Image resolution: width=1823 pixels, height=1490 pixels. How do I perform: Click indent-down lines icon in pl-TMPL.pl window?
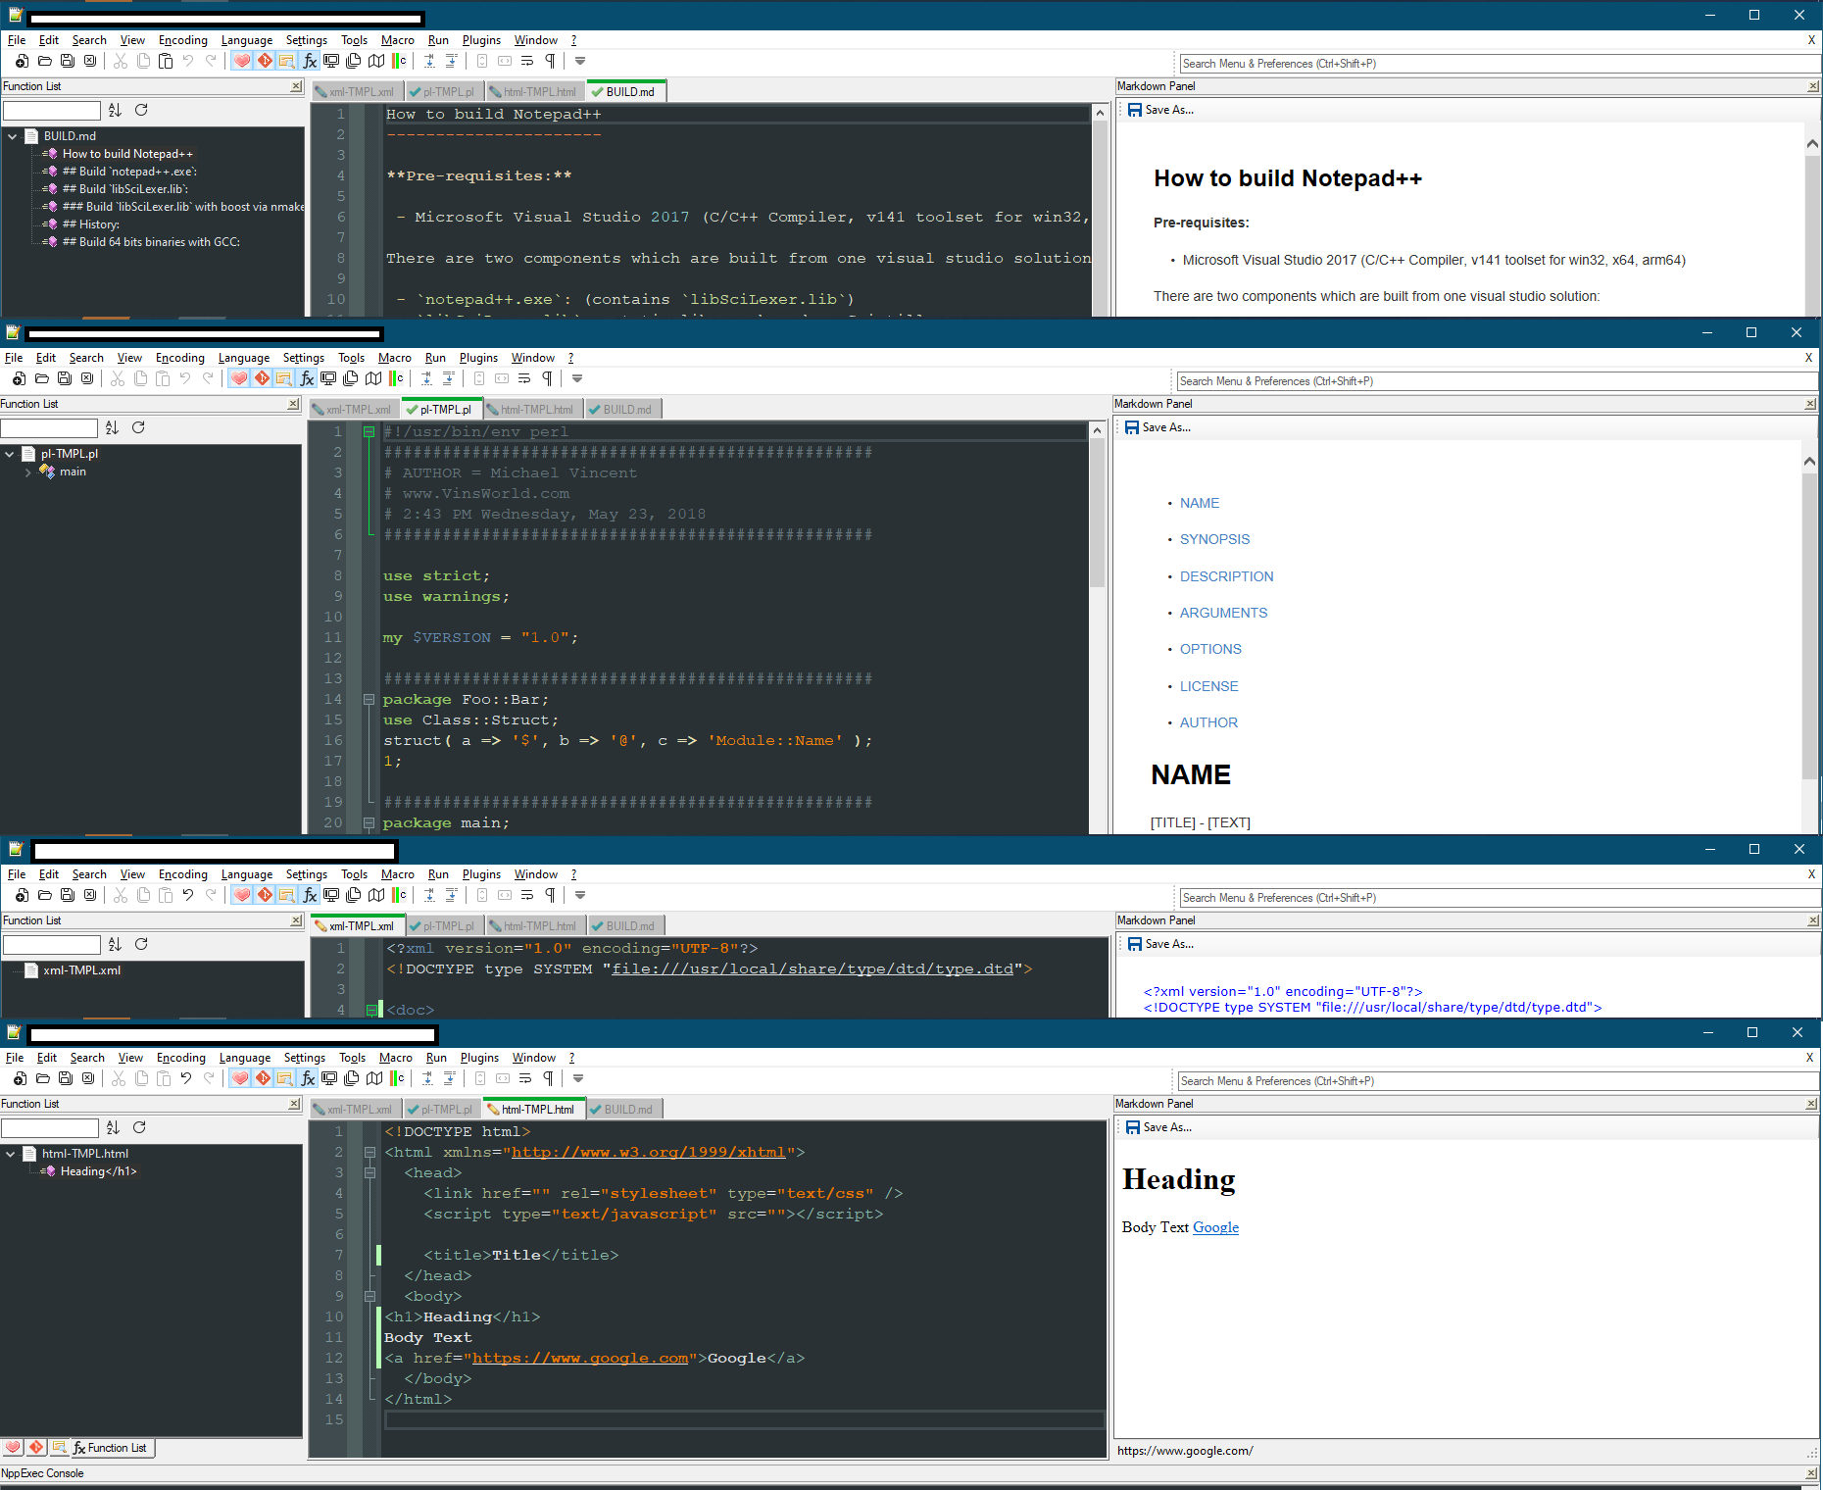[449, 378]
